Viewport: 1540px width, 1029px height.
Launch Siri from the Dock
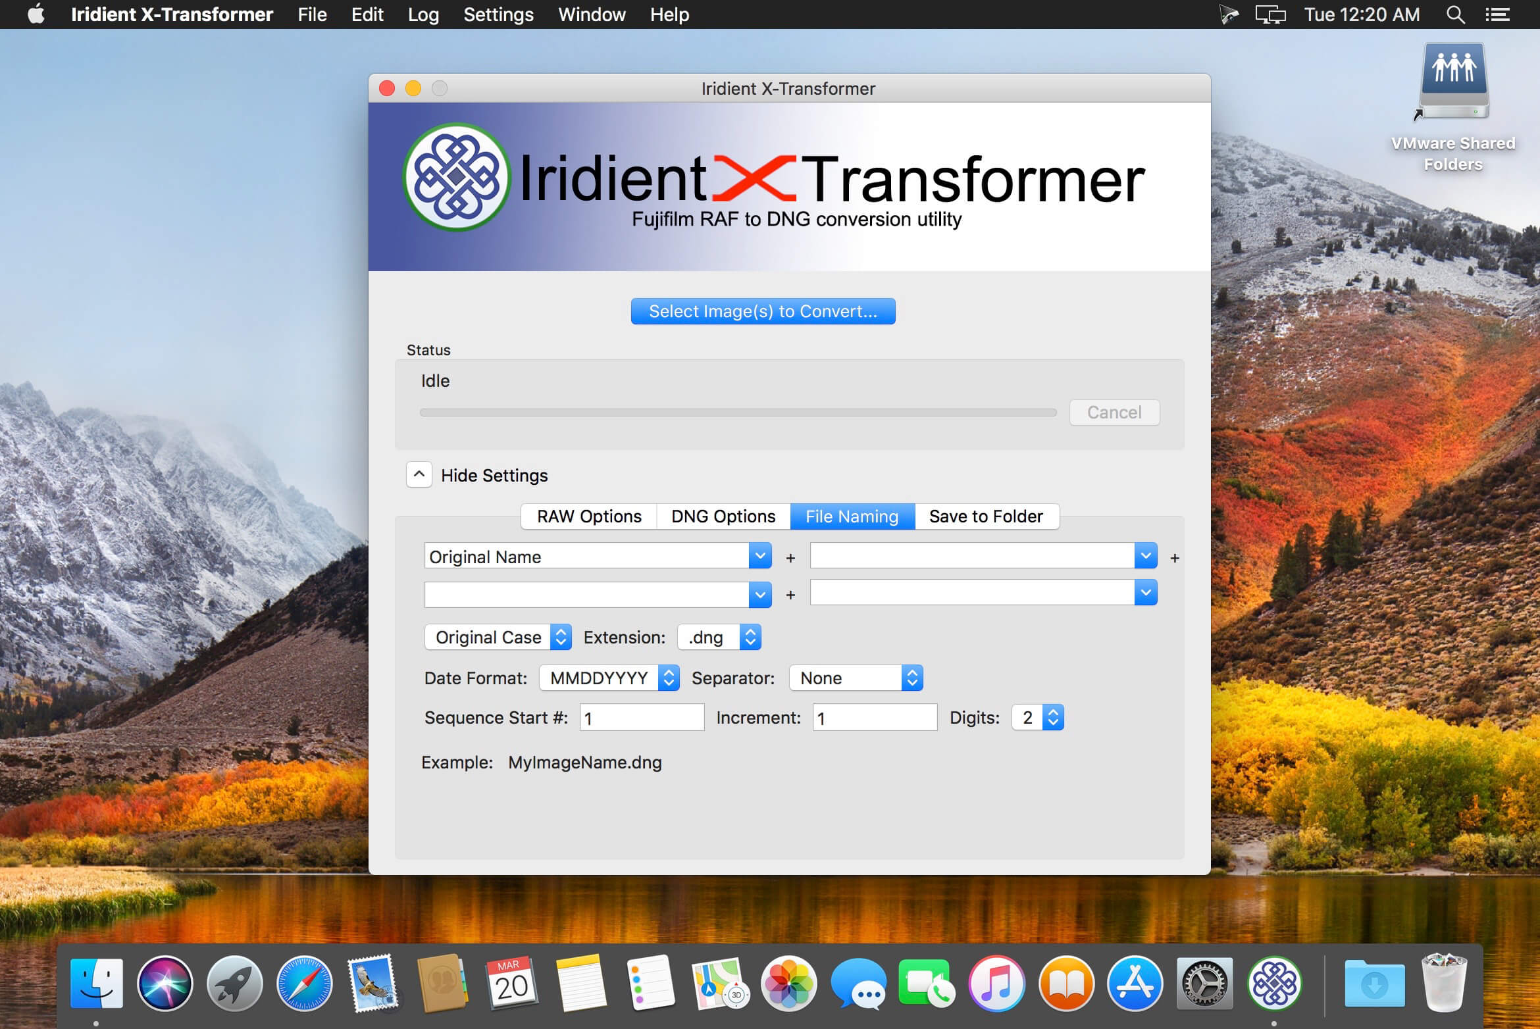165,984
